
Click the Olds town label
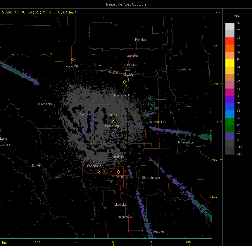[113, 115]
